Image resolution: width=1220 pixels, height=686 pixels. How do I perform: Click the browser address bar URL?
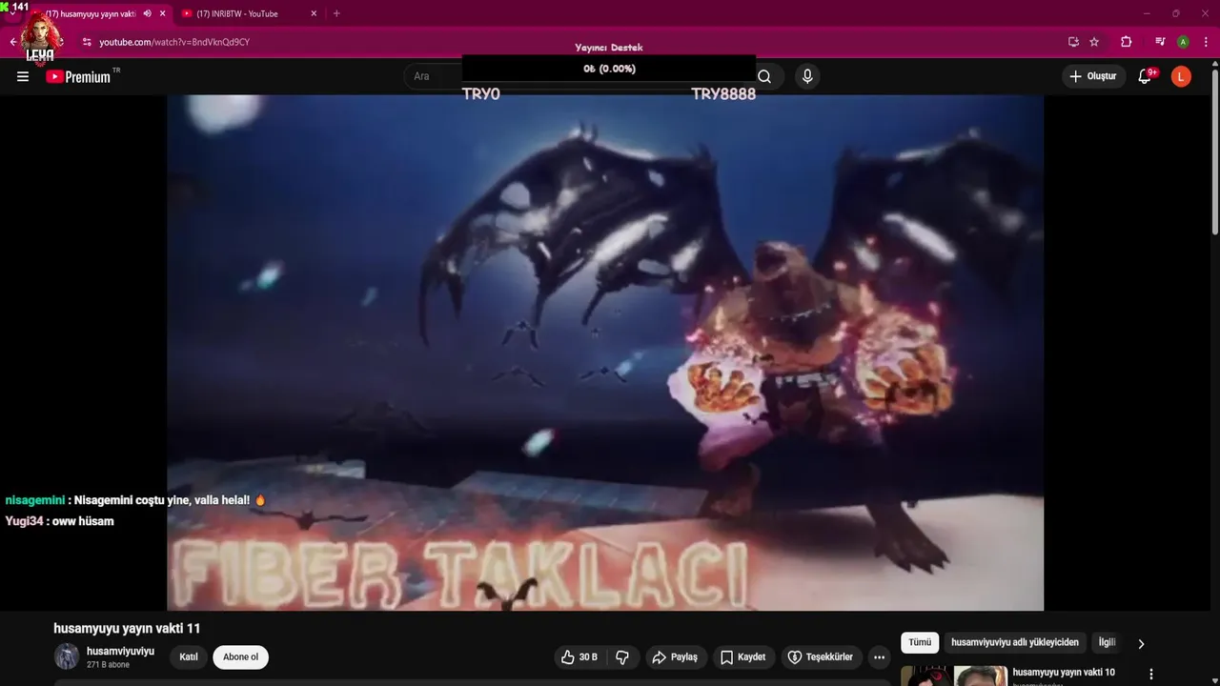(174, 42)
